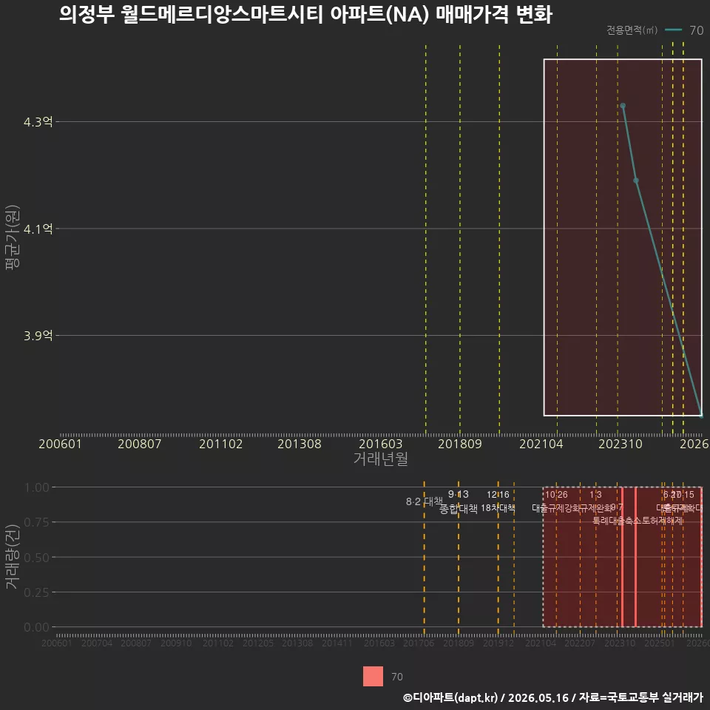
Task: Click the 0.75 volume axis label
Action: pos(37,523)
